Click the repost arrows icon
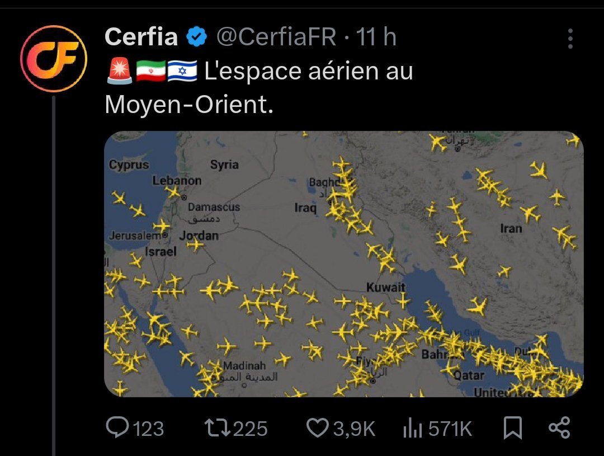 (217, 428)
